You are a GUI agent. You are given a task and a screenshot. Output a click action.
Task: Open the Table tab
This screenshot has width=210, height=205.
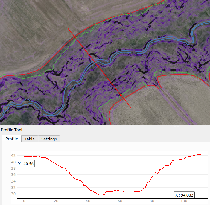tap(30, 139)
